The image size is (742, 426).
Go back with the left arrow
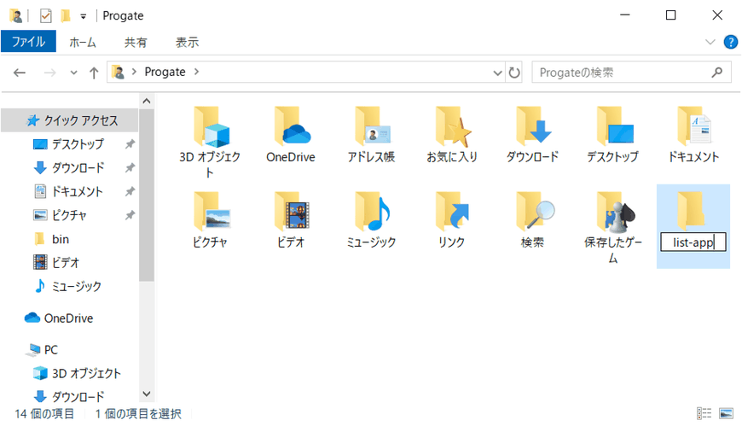click(x=20, y=73)
